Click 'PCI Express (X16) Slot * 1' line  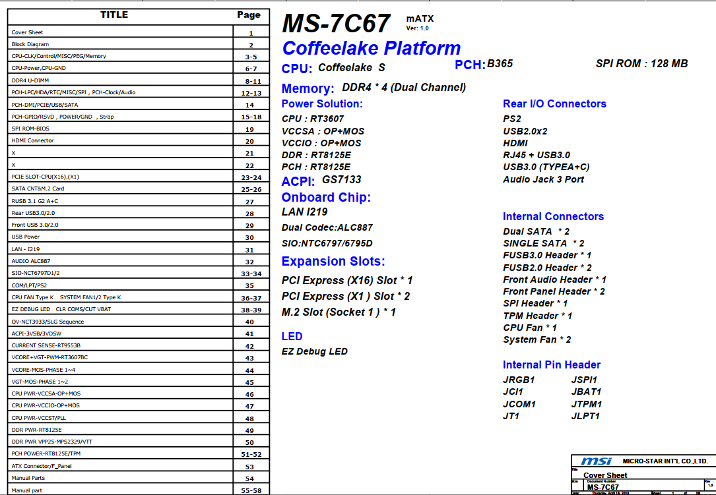click(x=347, y=281)
